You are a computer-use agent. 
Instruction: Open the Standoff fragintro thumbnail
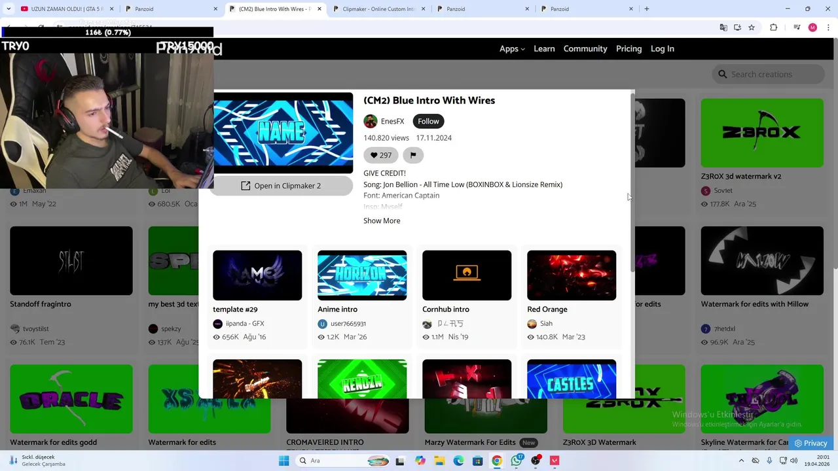point(71,261)
